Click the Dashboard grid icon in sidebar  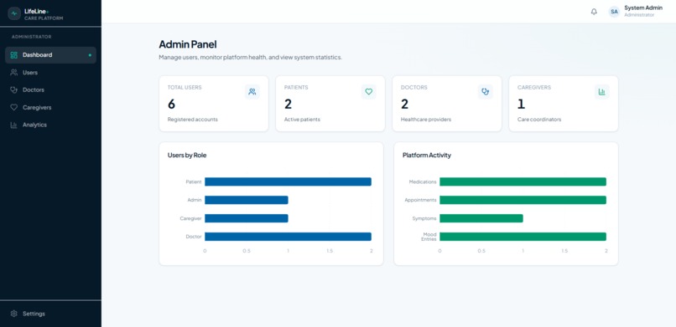[x=13, y=55]
